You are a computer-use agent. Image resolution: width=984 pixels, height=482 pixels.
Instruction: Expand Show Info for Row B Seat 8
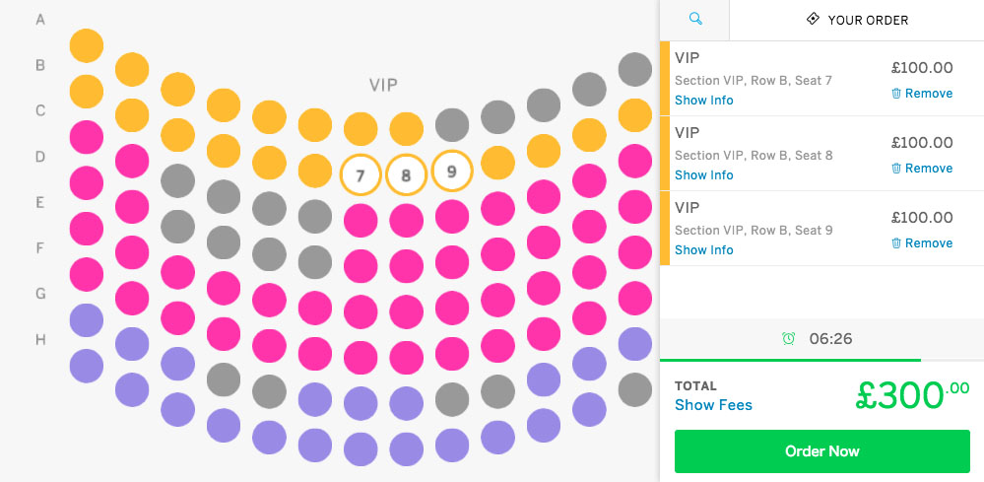[703, 175]
